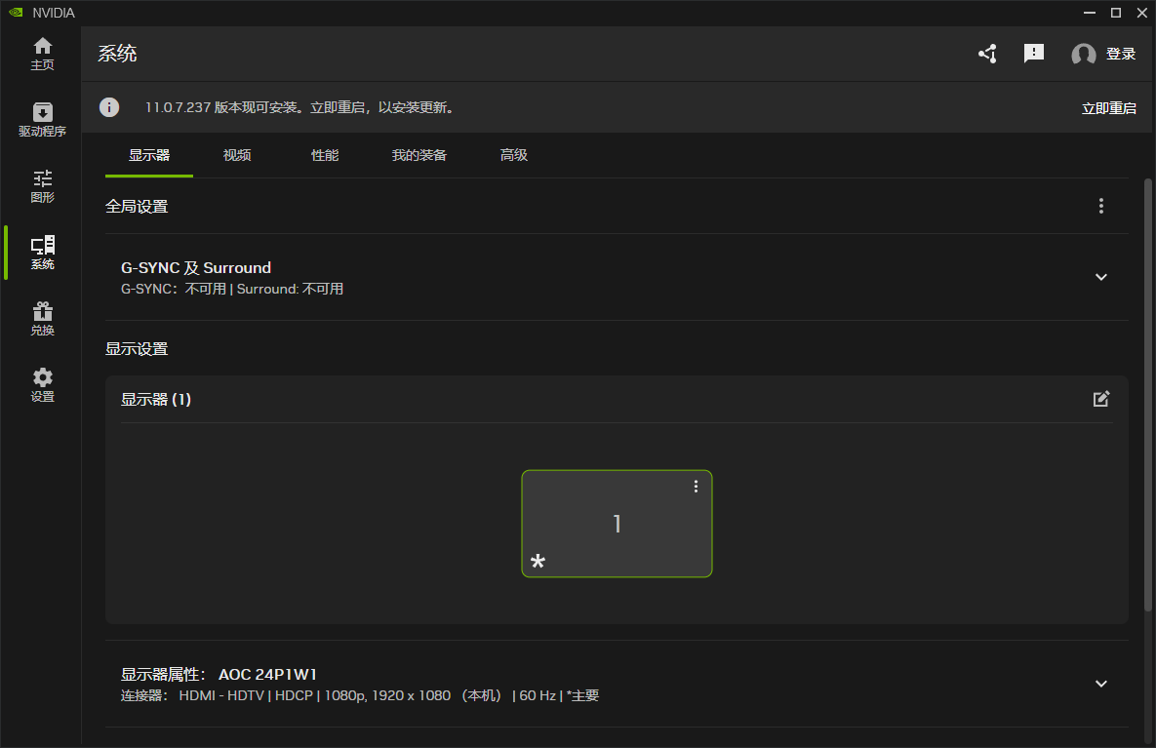Click the NVIDIA logo in the title bar
1156x748 pixels.
point(15,13)
